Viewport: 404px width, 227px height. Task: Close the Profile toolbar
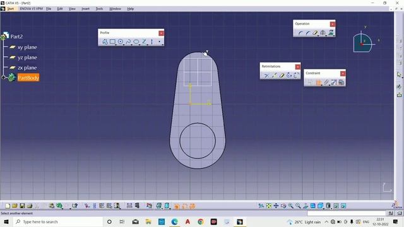click(161, 33)
